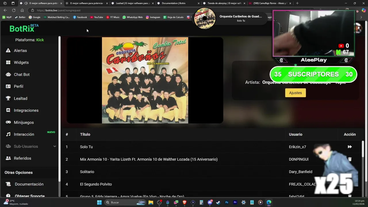Reload the page
The height and width of the screenshot is (207, 368).
point(14,10)
